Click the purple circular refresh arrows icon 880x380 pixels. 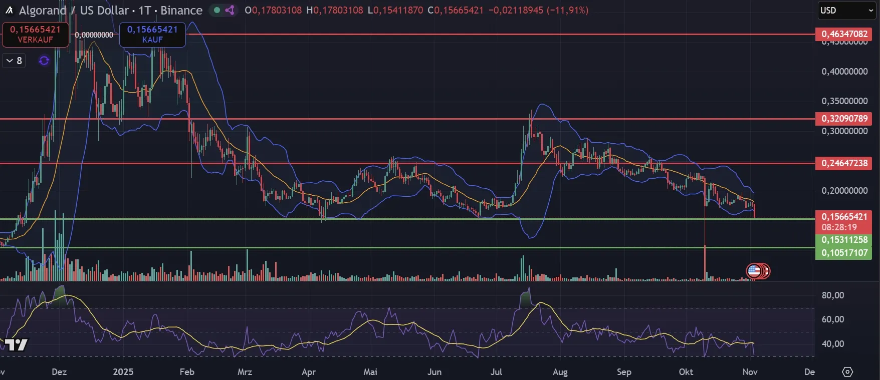tap(44, 61)
